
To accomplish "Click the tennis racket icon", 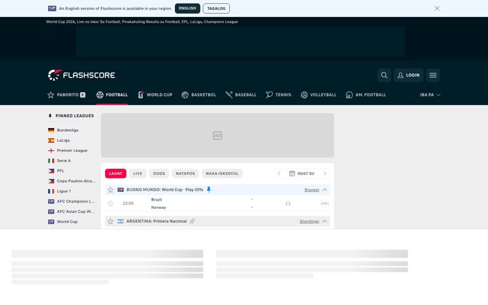I will click(x=269, y=95).
